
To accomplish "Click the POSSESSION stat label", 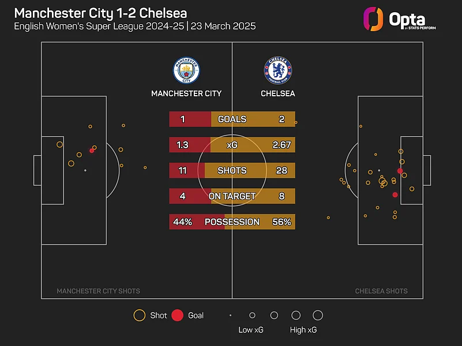I will click(232, 222).
